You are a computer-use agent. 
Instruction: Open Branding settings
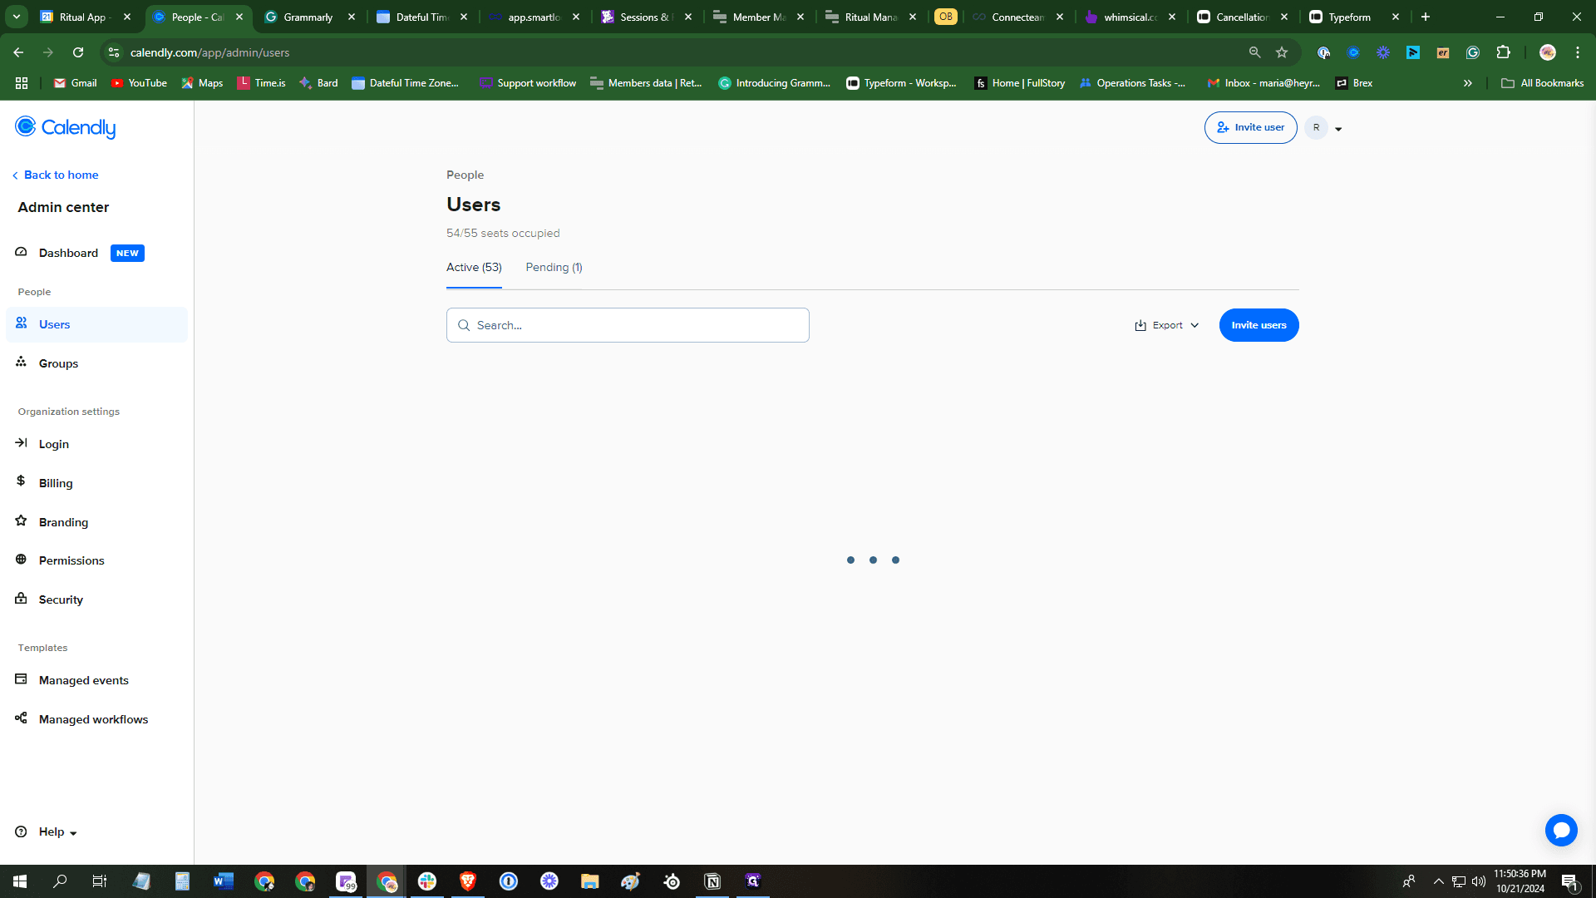63,522
